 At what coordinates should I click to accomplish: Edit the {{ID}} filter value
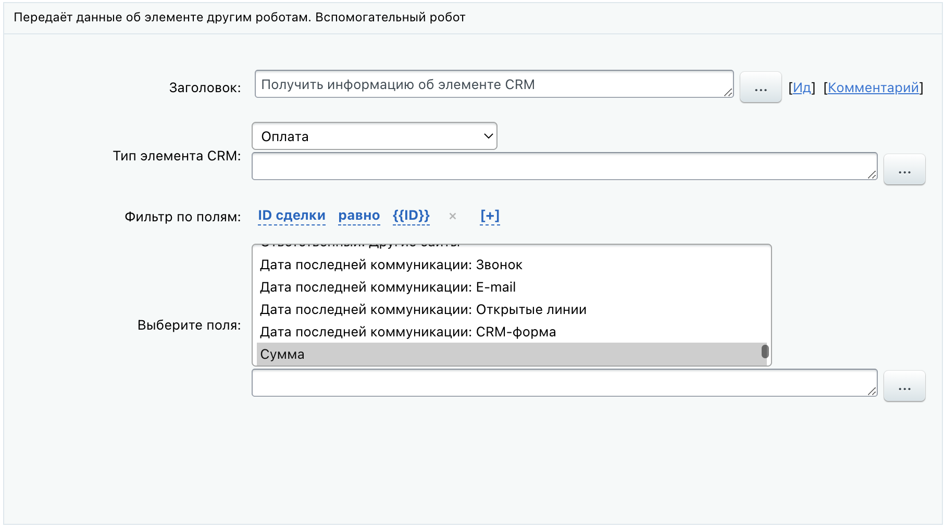coord(411,216)
